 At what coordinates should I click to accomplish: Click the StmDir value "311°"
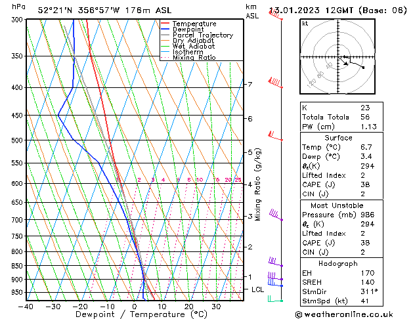[369, 291]
